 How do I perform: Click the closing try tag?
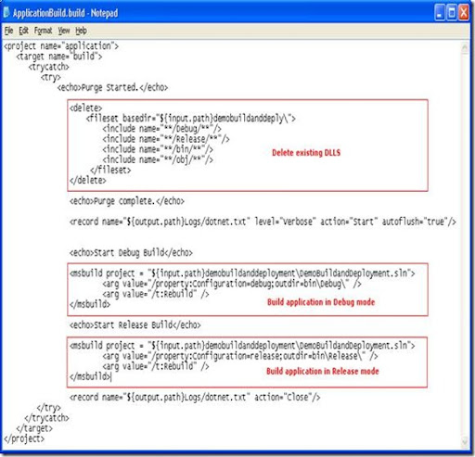coord(48,408)
